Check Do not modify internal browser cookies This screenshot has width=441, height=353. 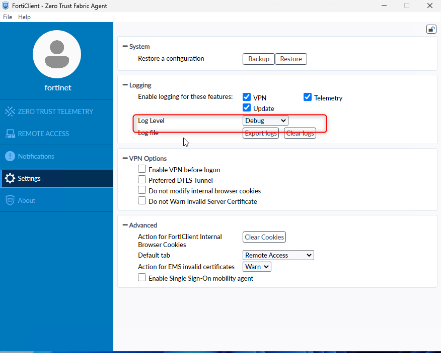click(x=142, y=190)
